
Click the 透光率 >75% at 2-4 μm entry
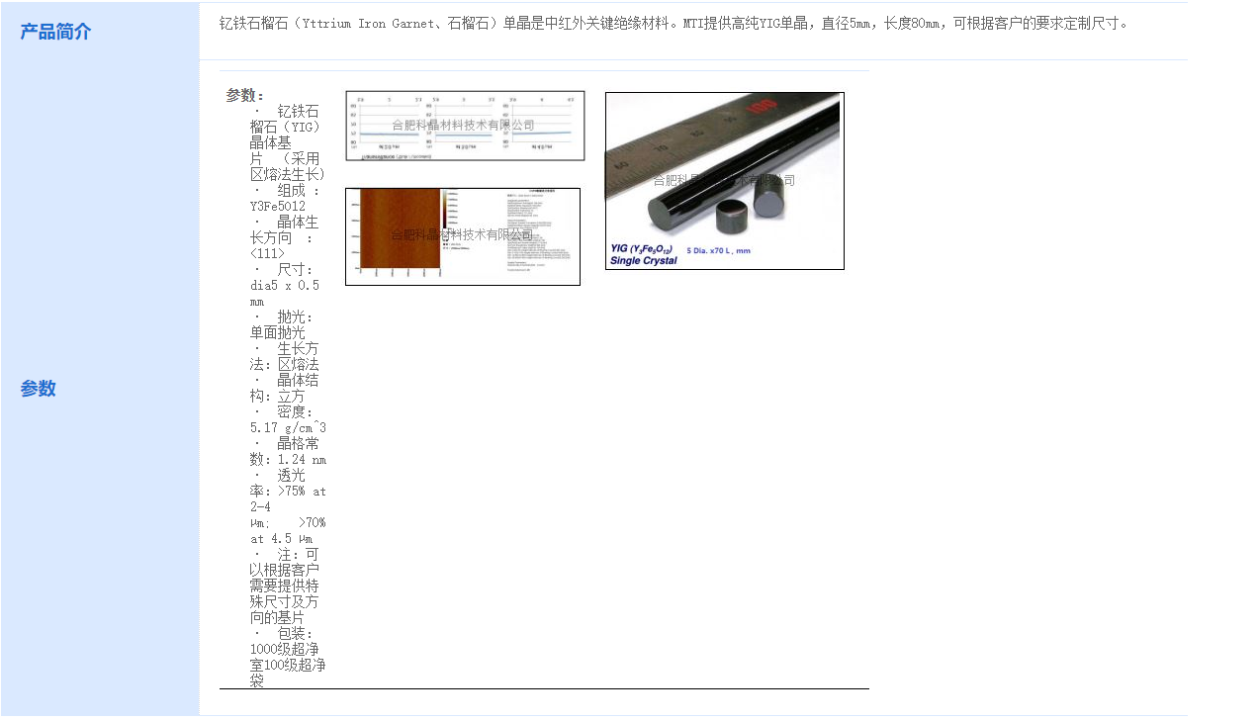click(x=288, y=506)
